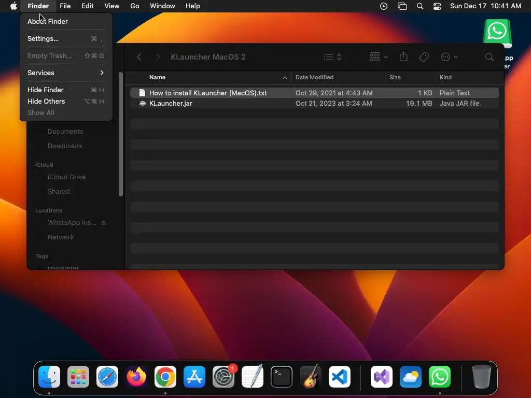Launch Visual Studio from the Dock
This screenshot has width=531, height=398.
[x=382, y=377]
